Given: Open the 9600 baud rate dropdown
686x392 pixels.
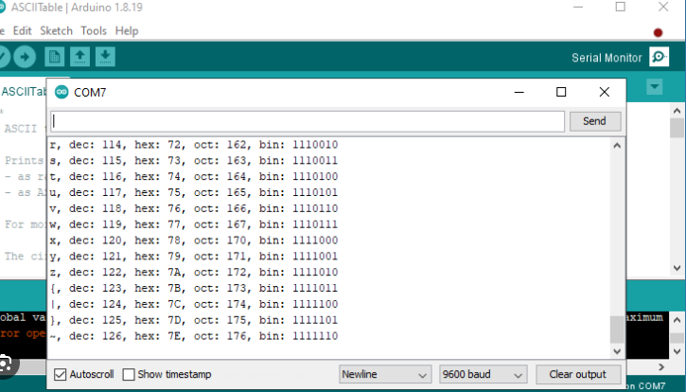Looking at the screenshot, I should [x=483, y=374].
